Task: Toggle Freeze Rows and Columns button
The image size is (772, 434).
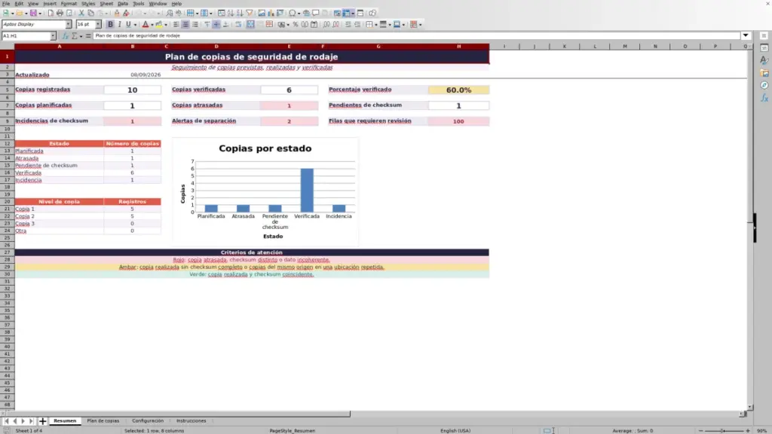Action: coord(347,13)
